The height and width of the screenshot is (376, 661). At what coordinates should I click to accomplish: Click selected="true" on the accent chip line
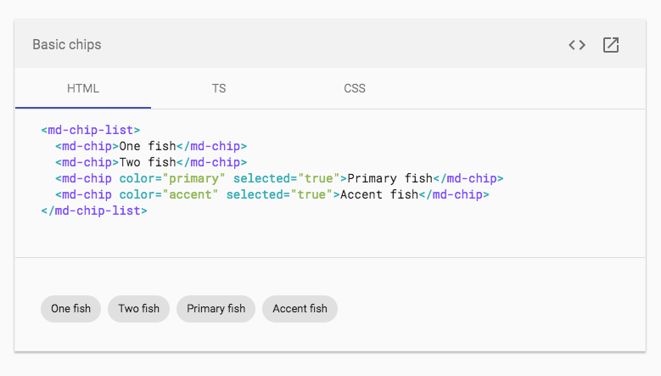pyautogui.click(x=278, y=194)
